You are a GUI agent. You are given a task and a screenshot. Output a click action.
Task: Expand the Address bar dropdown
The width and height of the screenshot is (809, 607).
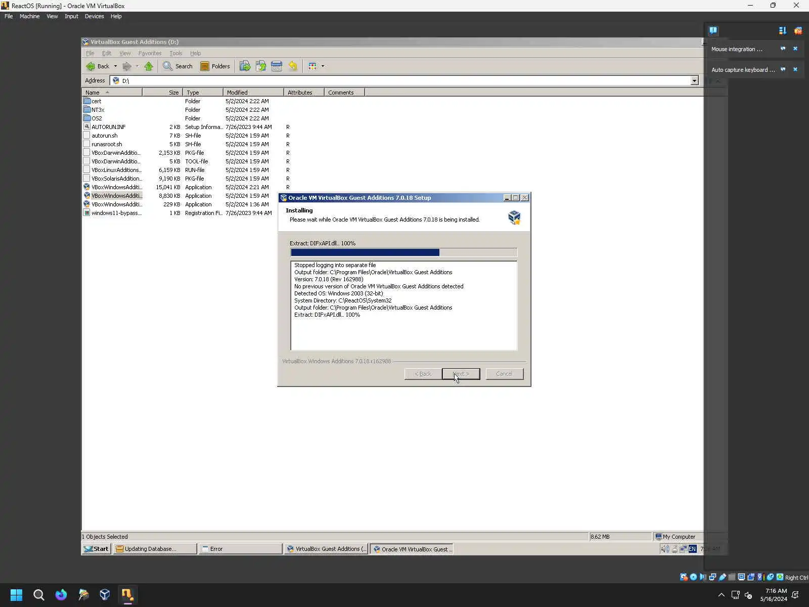coord(694,80)
